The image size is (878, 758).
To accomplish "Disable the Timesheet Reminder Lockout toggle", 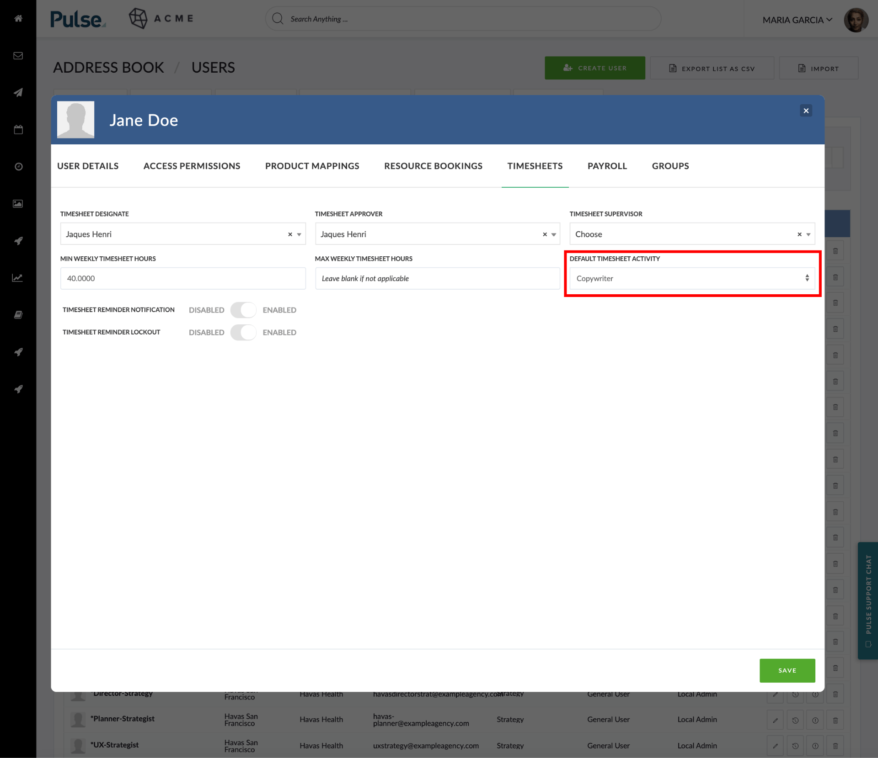I will pos(243,332).
